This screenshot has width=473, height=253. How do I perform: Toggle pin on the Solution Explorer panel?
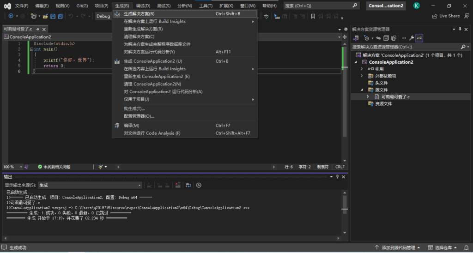[x=460, y=29]
